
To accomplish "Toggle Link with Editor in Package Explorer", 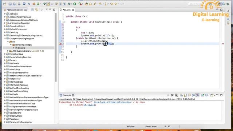I will tap(36, 10).
